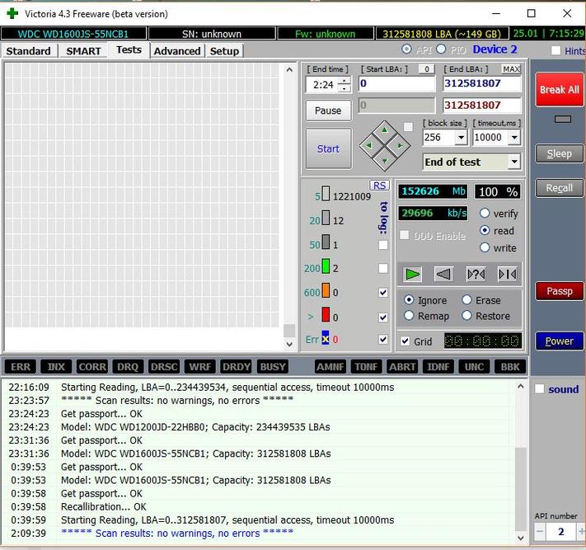Toggle the Grid checkbox
The width and height of the screenshot is (586, 550).
[x=405, y=341]
